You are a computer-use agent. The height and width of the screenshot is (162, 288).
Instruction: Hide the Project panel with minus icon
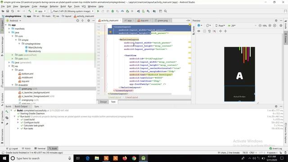coord(94,21)
